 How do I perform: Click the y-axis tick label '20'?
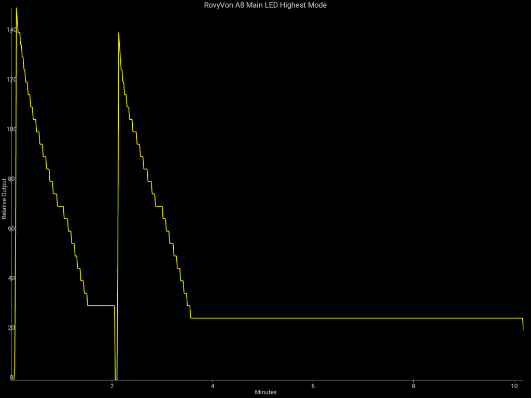click(11, 328)
